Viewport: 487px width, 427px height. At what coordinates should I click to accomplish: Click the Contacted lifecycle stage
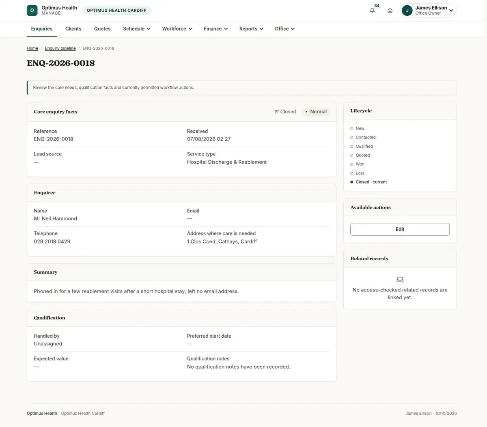click(366, 138)
